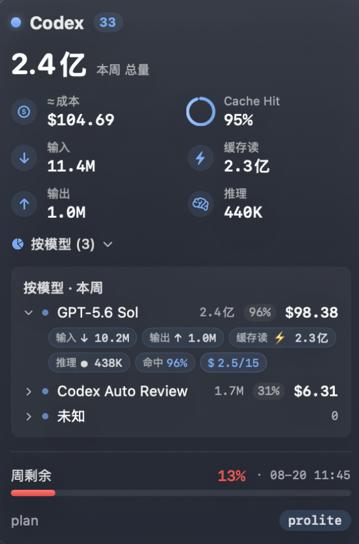
Task: Click the 1.7M token count
Action: (x=229, y=391)
